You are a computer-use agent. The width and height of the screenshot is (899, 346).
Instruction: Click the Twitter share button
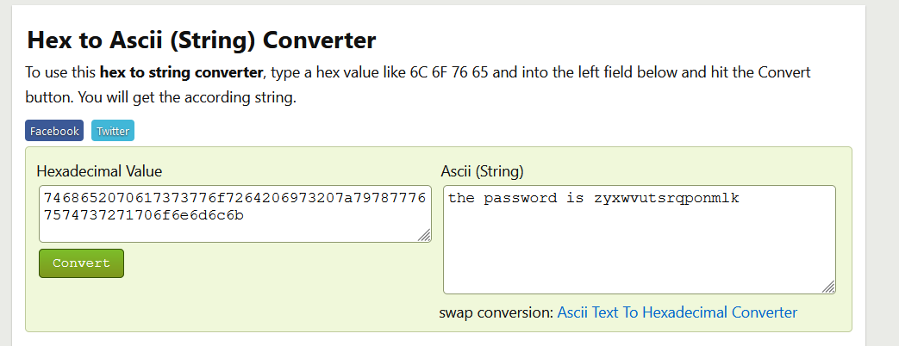tap(113, 131)
